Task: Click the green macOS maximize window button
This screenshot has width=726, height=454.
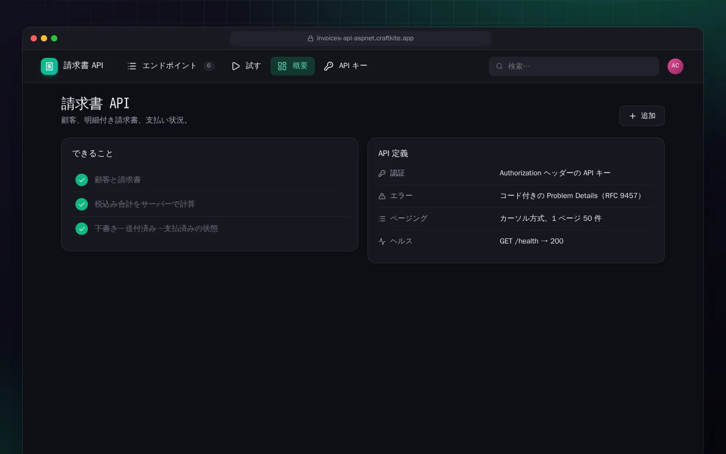Action: pos(54,39)
